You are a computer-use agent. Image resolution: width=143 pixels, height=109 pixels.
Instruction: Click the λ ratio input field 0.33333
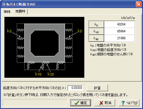coord(75,88)
